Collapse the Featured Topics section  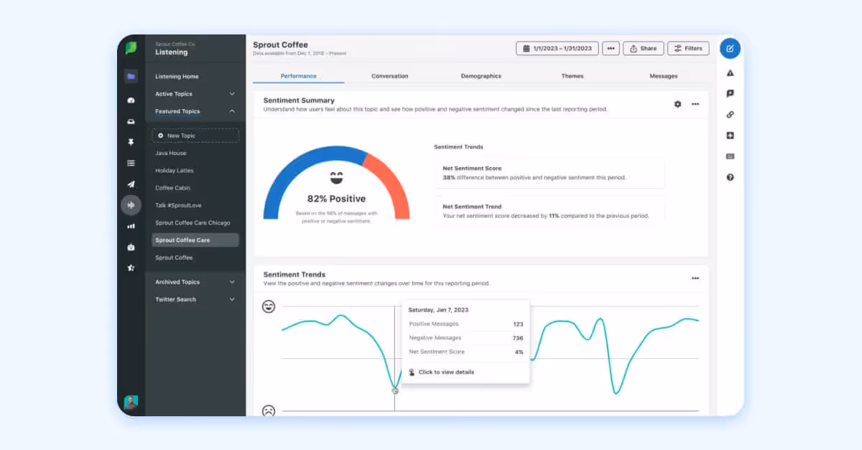[x=231, y=111]
